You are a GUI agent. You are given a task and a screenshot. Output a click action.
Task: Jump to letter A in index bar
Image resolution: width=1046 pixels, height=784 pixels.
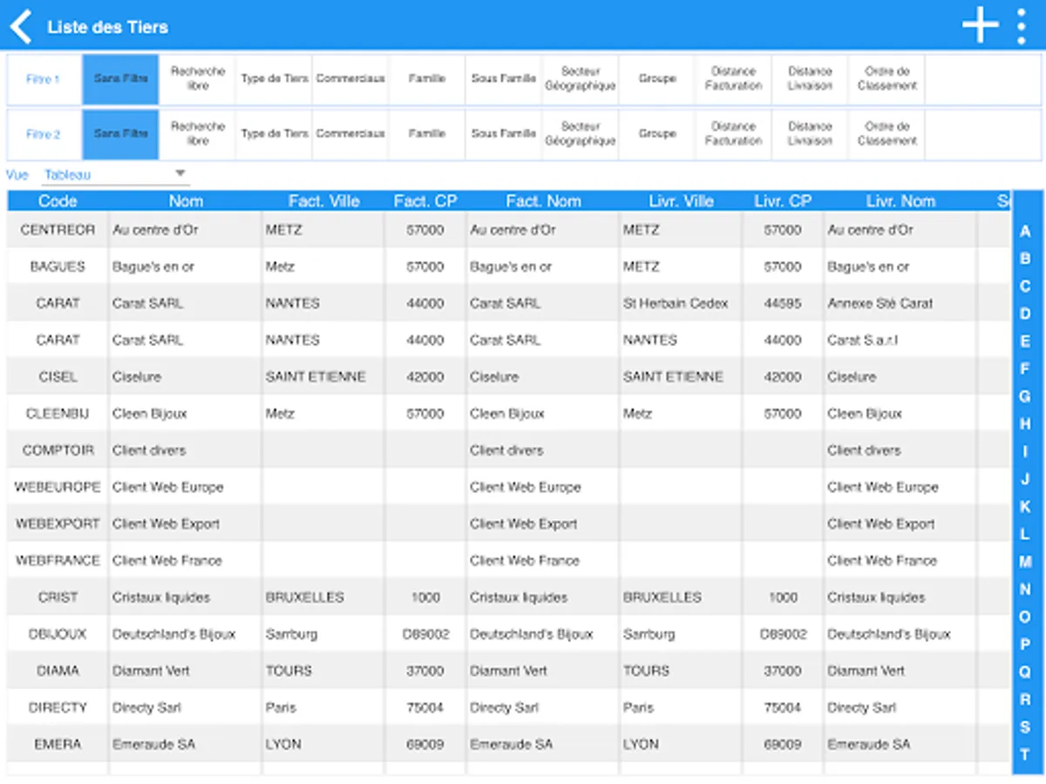click(x=1025, y=232)
